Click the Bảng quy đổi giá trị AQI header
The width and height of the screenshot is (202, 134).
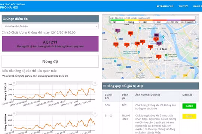click(150, 86)
